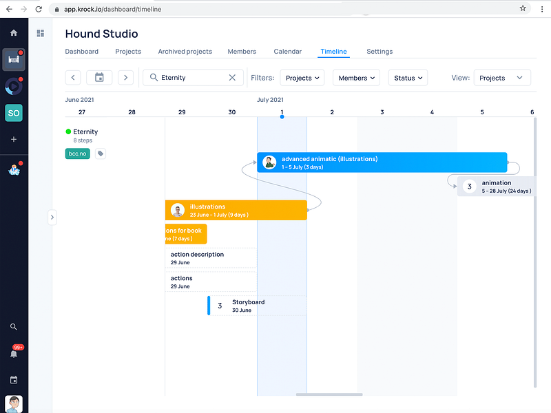Open the date picker calendar button

[x=99, y=78]
